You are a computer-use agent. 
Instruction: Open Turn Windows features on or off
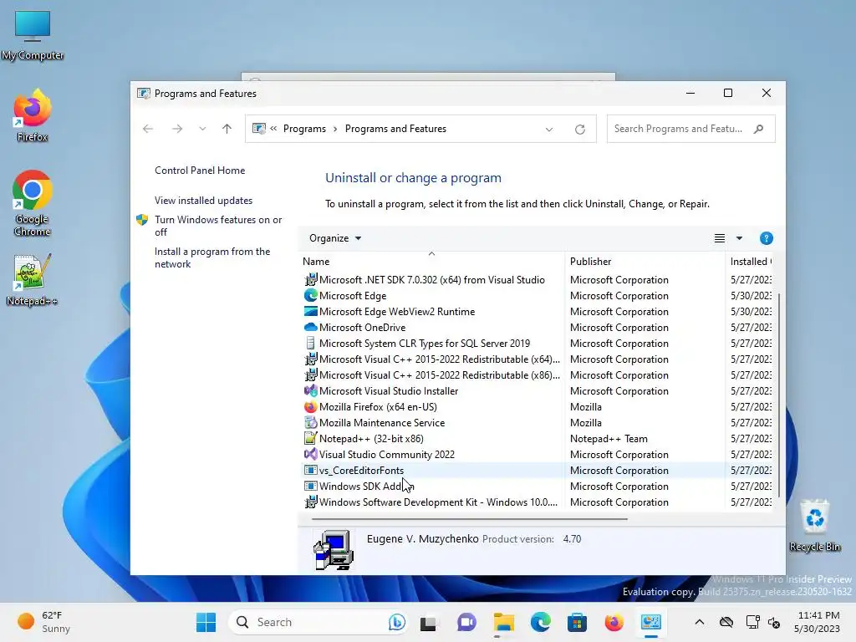point(218,226)
